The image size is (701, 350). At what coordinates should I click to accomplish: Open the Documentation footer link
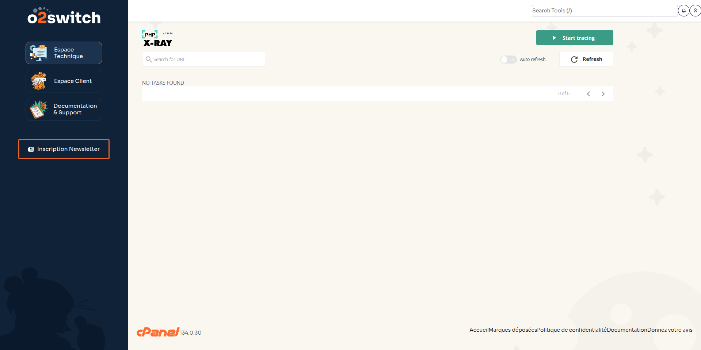(627, 330)
